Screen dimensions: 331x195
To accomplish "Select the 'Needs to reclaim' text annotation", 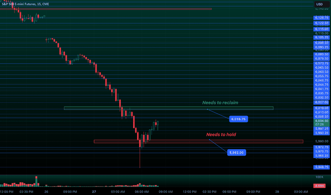I will (x=220, y=103).
